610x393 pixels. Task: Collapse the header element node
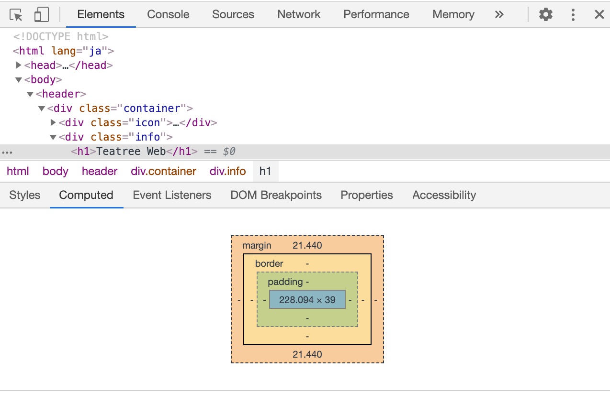[x=30, y=94]
